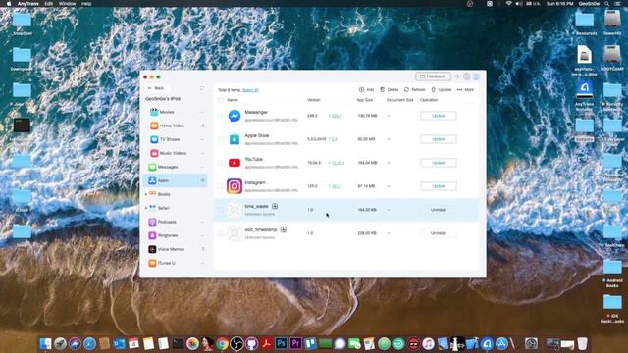Update the Instagram app
Image resolution: width=628 pixels, height=353 pixels.
[x=439, y=186]
